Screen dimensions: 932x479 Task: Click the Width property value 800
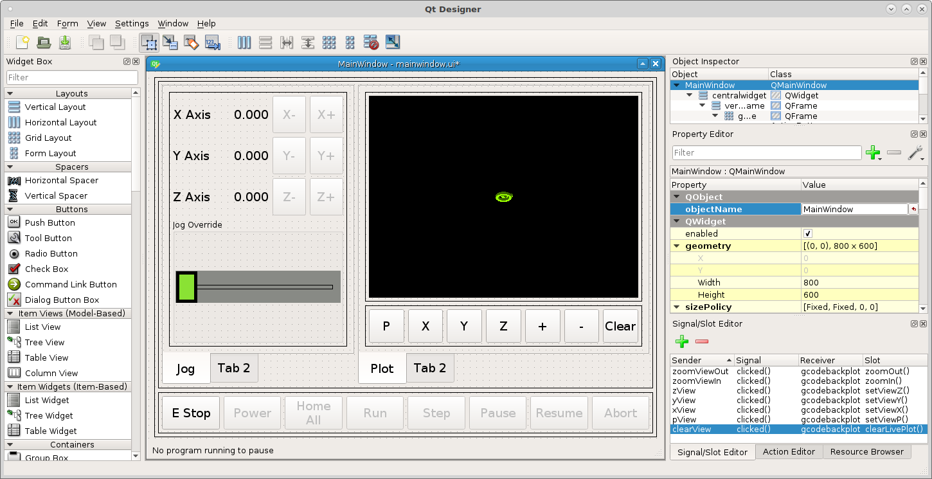(x=860, y=283)
